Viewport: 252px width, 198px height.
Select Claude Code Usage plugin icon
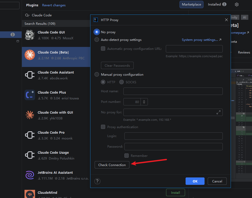[30, 155]
